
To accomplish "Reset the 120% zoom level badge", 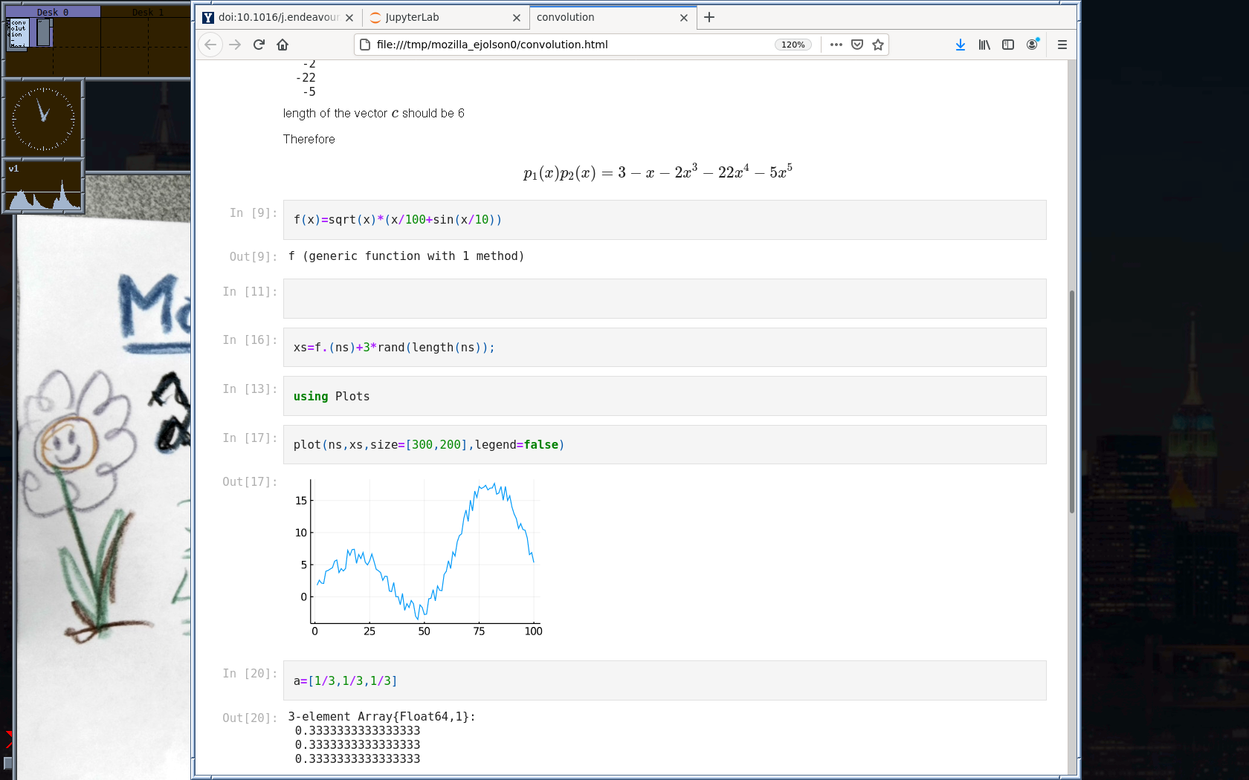I will click(793, 45).
